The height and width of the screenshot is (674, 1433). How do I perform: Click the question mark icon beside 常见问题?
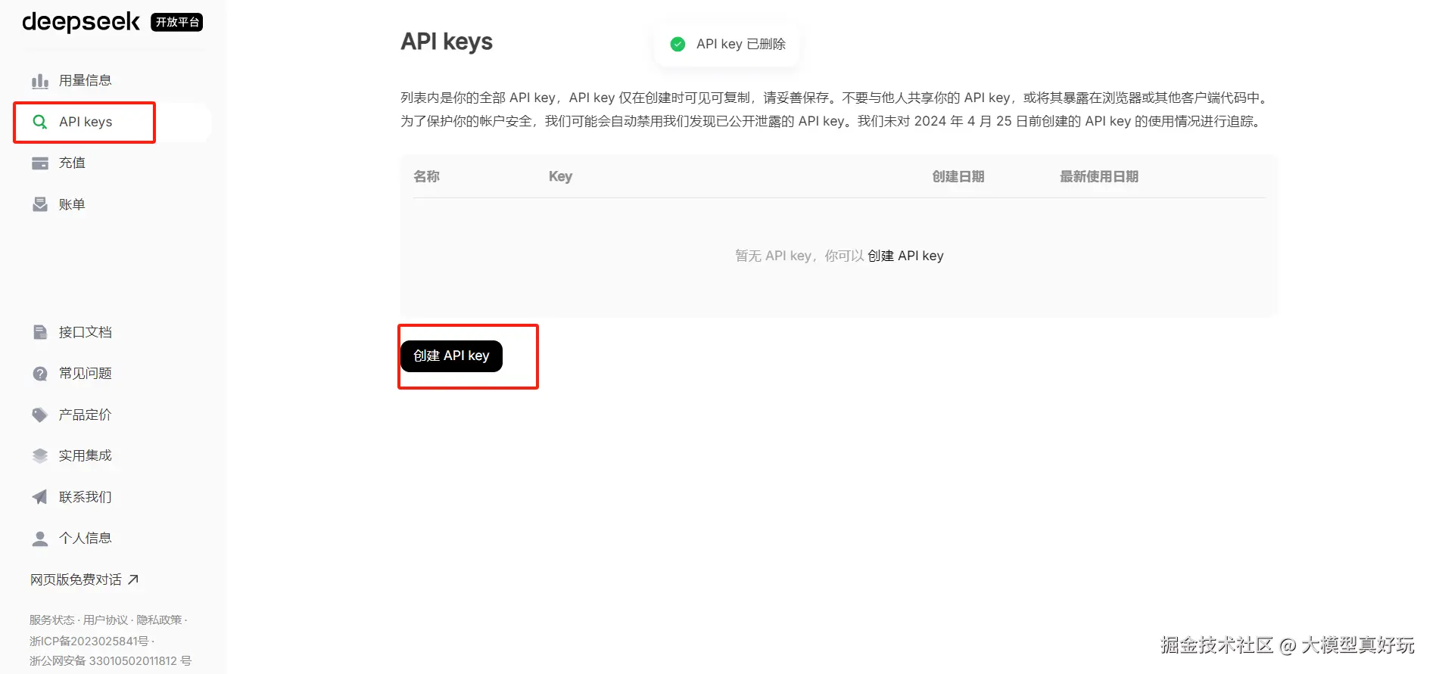pyautogui.click(x=40, y=374)
